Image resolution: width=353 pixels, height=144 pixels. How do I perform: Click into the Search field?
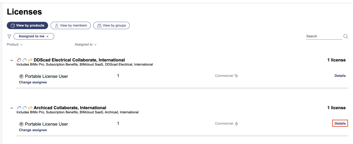click(x=323, y=36)
